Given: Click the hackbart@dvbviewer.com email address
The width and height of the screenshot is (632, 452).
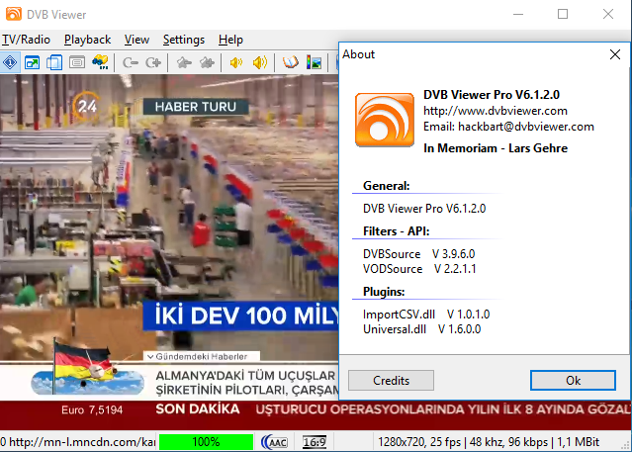Looking at the screenshot, I should pos(526,127).
